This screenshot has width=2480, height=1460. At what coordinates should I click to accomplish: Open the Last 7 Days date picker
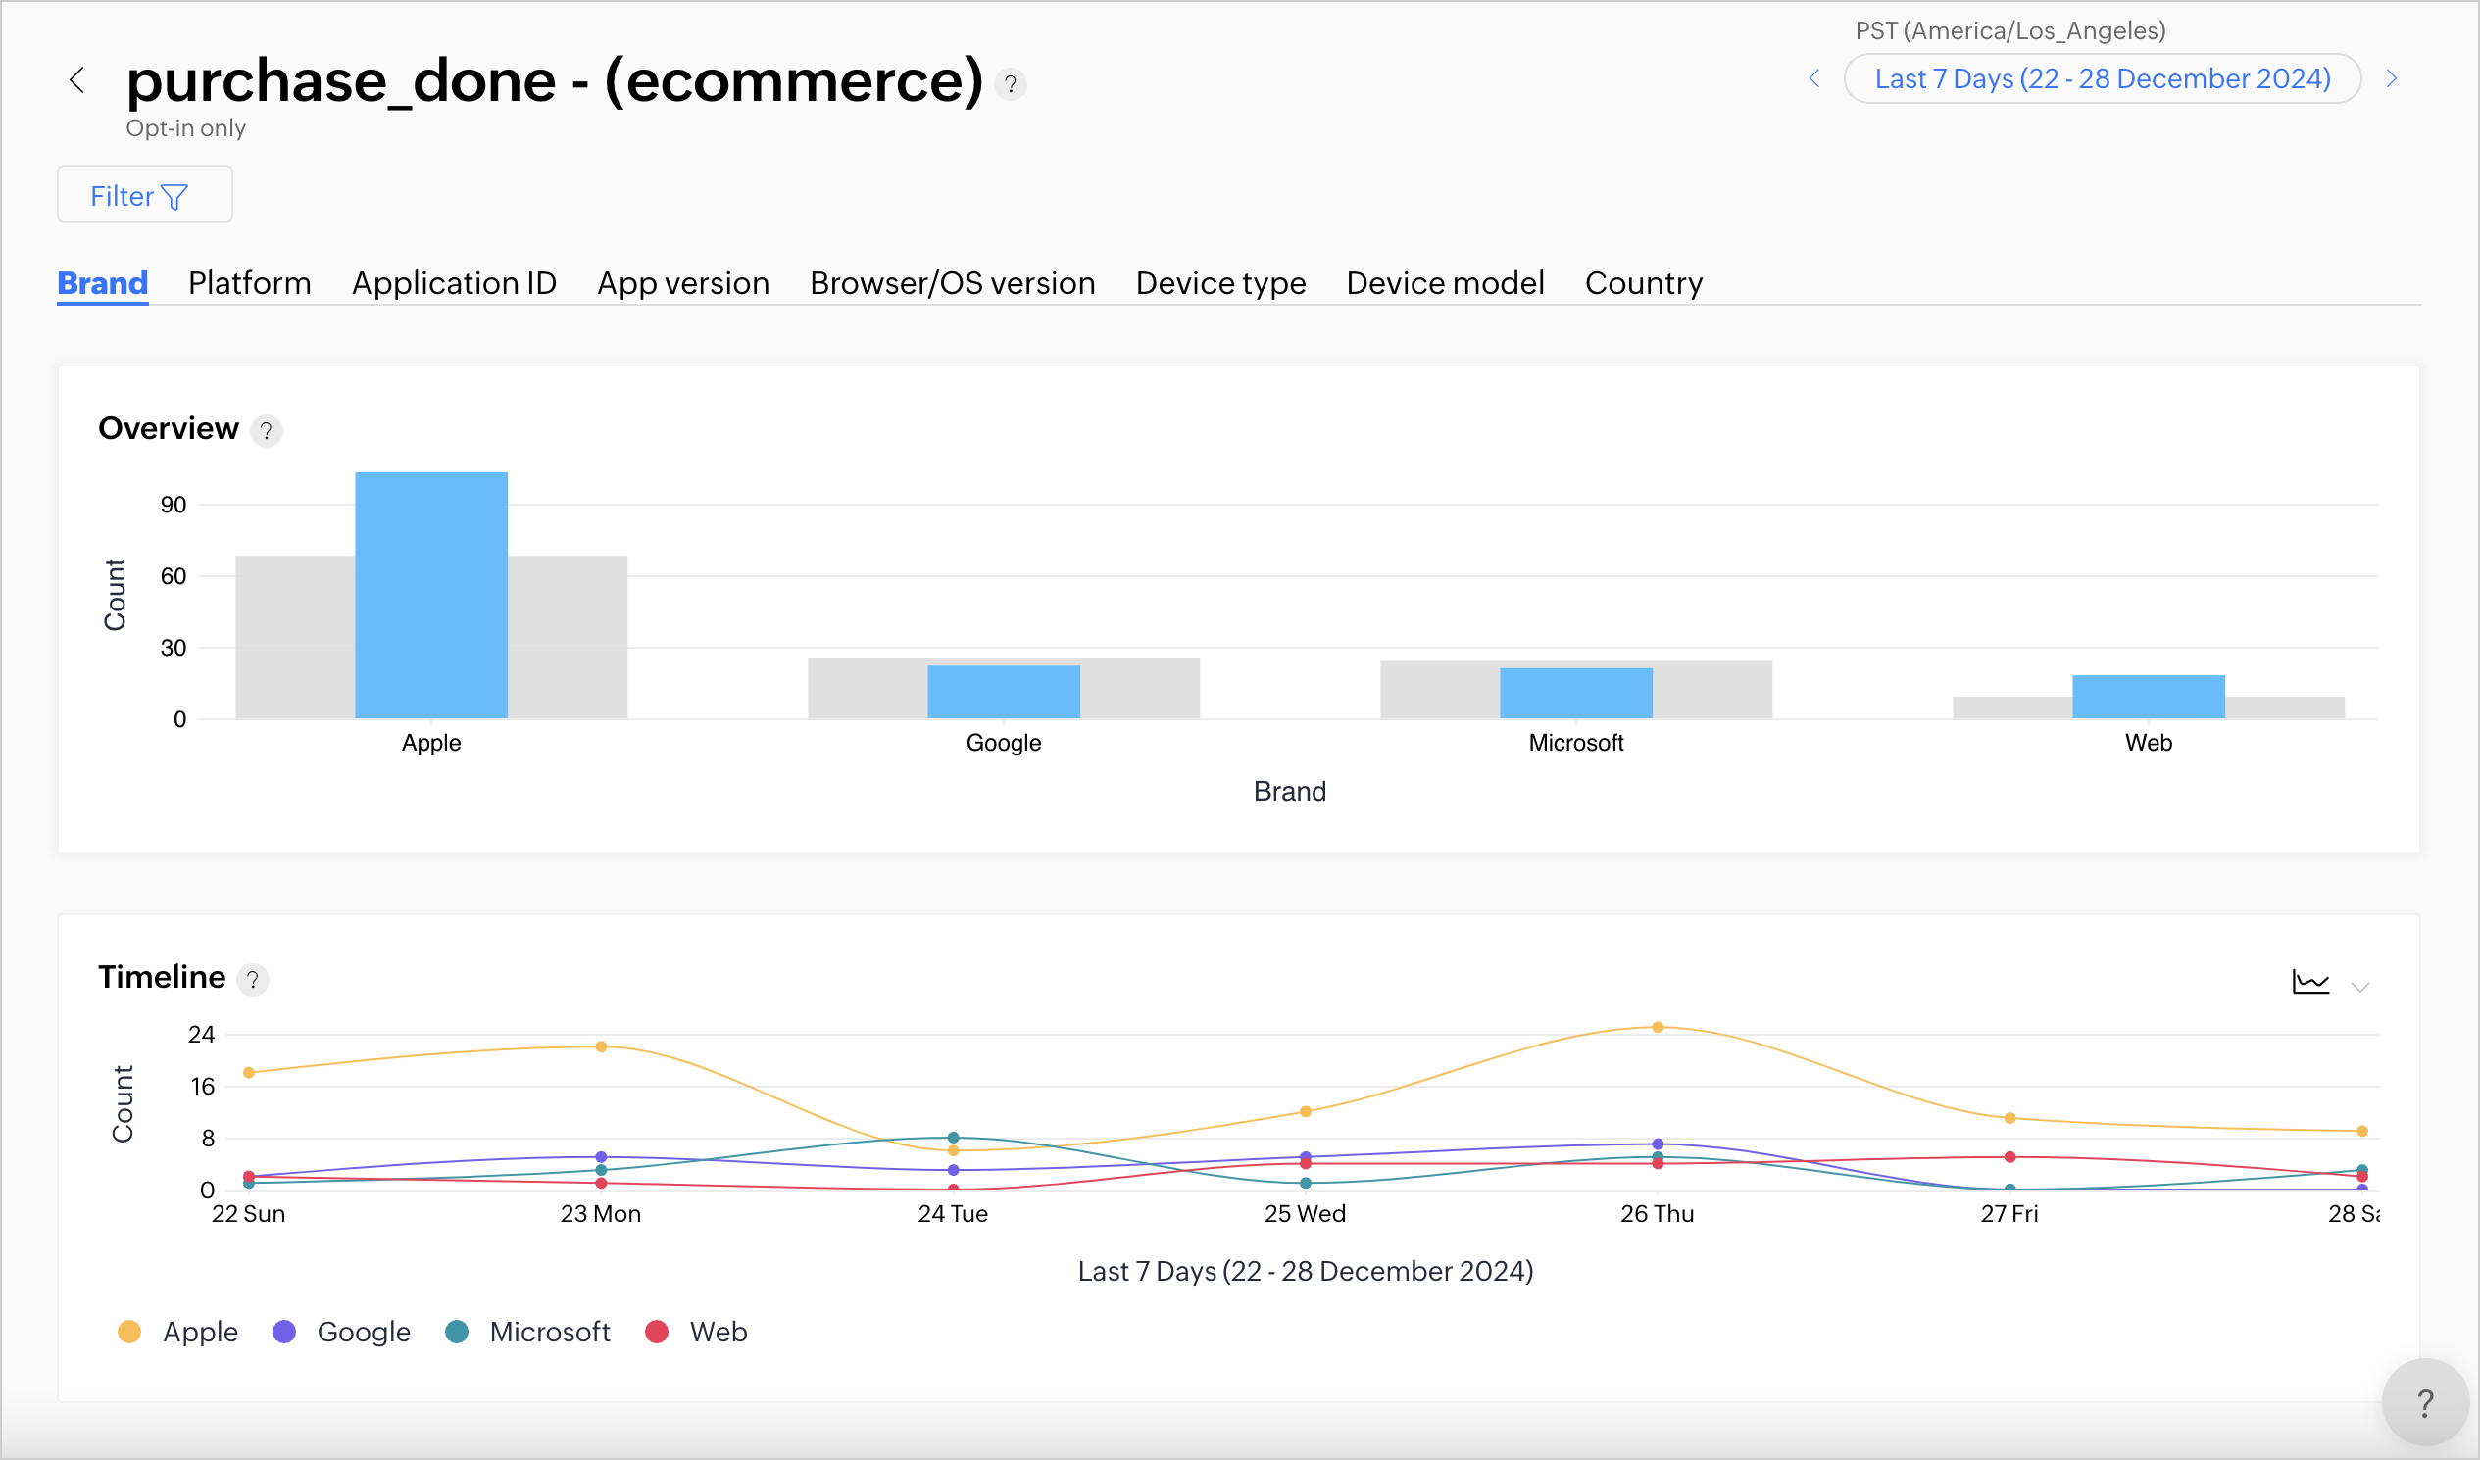(x=2102, y=78)
